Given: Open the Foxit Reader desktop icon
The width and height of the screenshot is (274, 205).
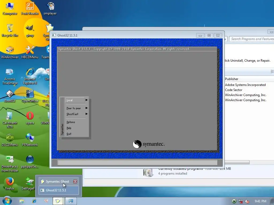Looking at the screenshot, I should pyautogui.click(x=30, y=8).
